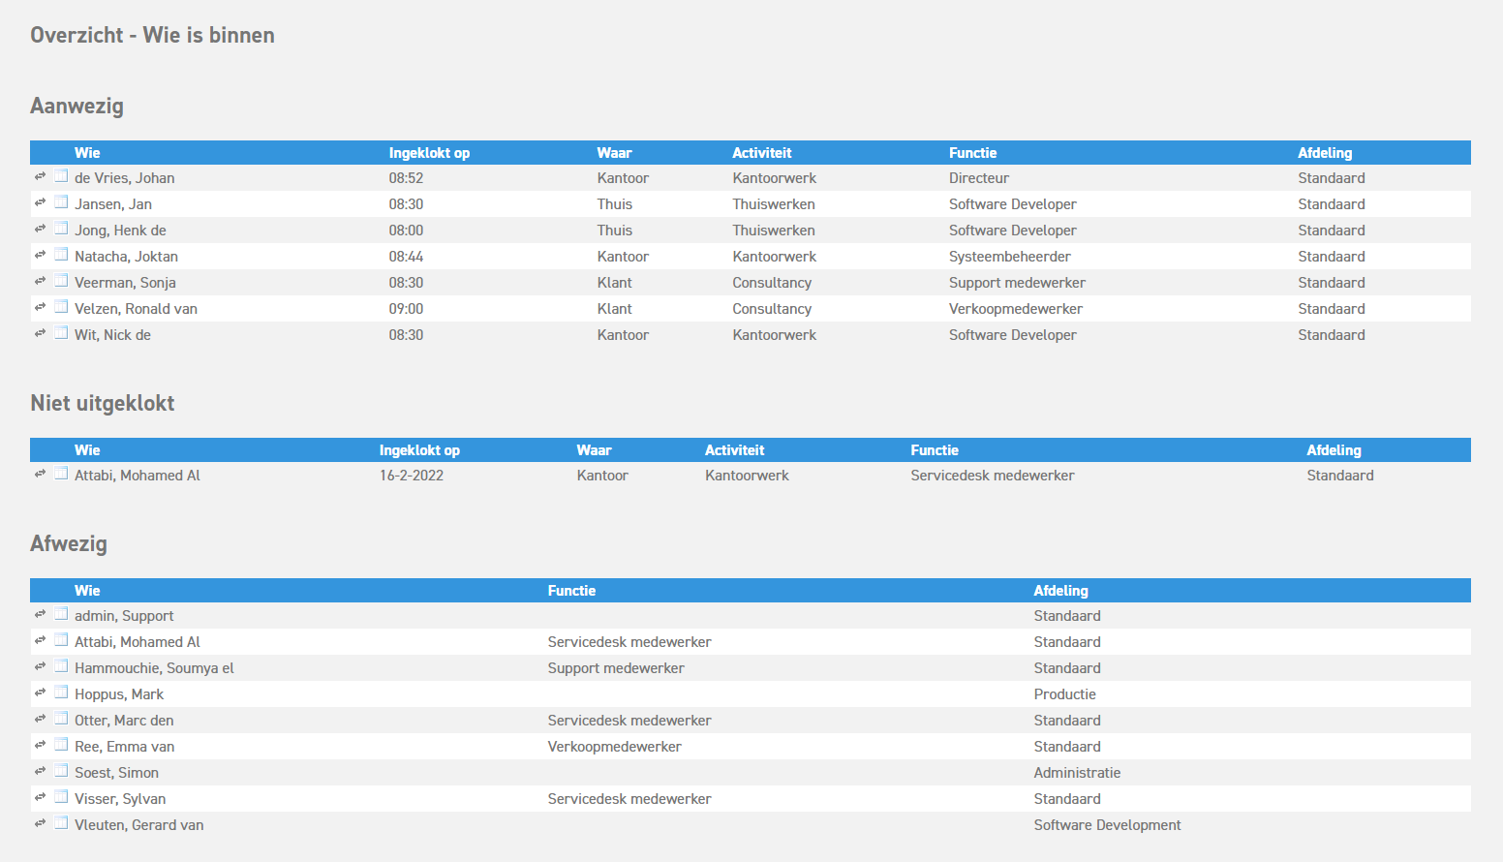Open the table icon next to Hoppus, Mark
Viewport: 1503px width, 862px height.
point(61,693)
